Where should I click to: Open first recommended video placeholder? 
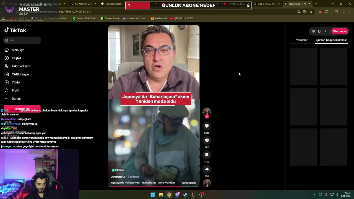[304, 67]
